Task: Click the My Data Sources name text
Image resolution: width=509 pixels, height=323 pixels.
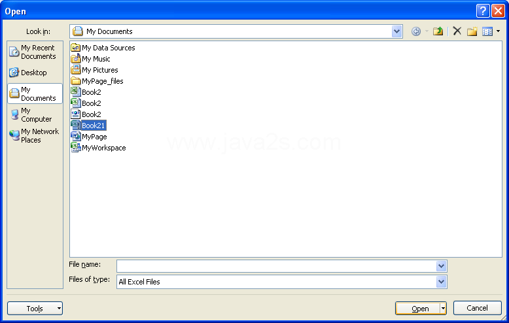Action: [x=109, y=48]
